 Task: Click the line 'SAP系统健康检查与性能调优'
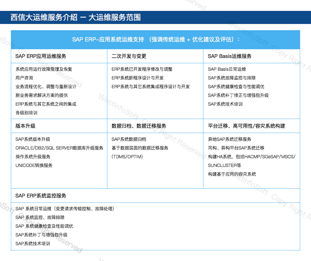(x=236, y=87)
